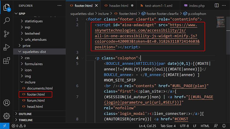Image resolution: width=230 pixels, height=129 pixels.
Task: Open forum.html in the explorer
Action: [x=36, y=100]
